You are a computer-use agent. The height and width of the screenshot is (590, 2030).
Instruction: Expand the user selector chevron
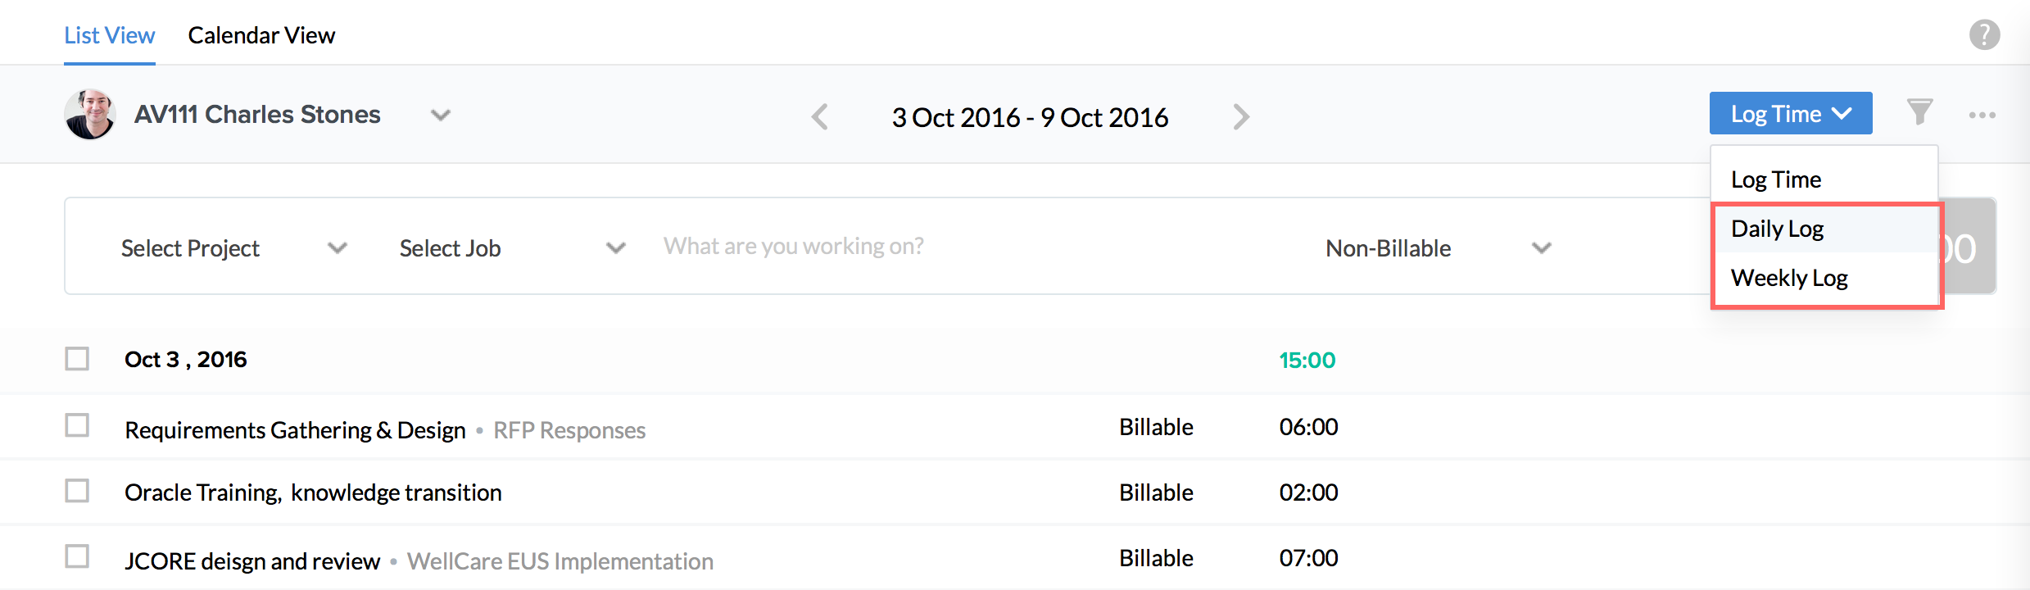click(x=441, y=115)
